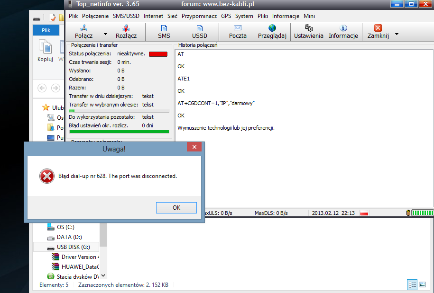Viewport: 434px width, 293px height.
Task: Open the SMS/USSD menu
Action: tap(127, 16)
